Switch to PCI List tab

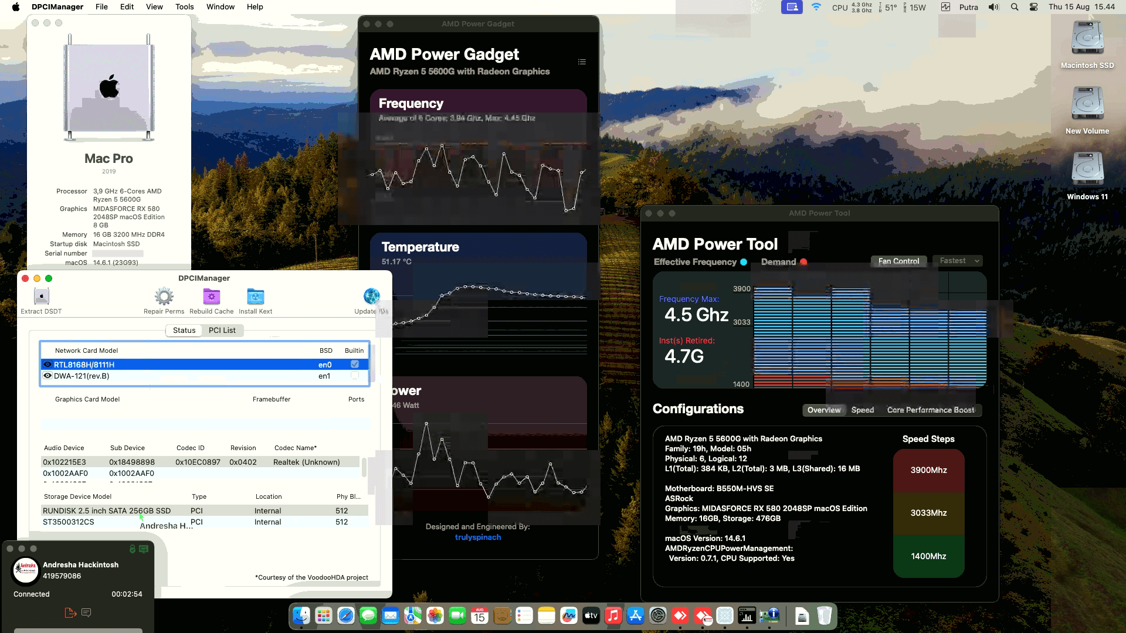pos(222,330)
